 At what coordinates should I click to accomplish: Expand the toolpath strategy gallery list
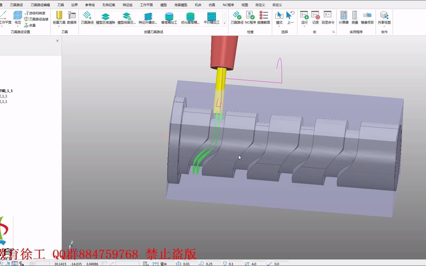(x=224, y=23)
